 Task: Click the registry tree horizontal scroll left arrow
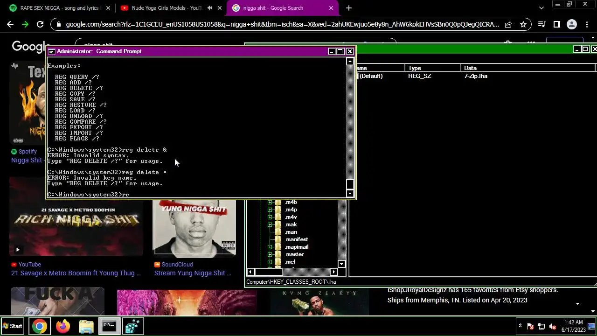250,272
